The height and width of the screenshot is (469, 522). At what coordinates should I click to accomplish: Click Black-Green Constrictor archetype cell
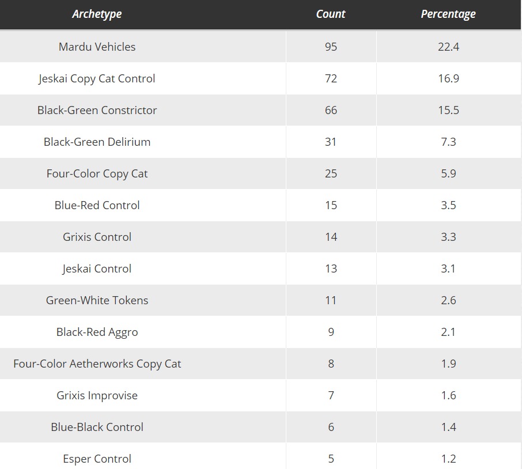pyautogui.click(x=97, y=110)
